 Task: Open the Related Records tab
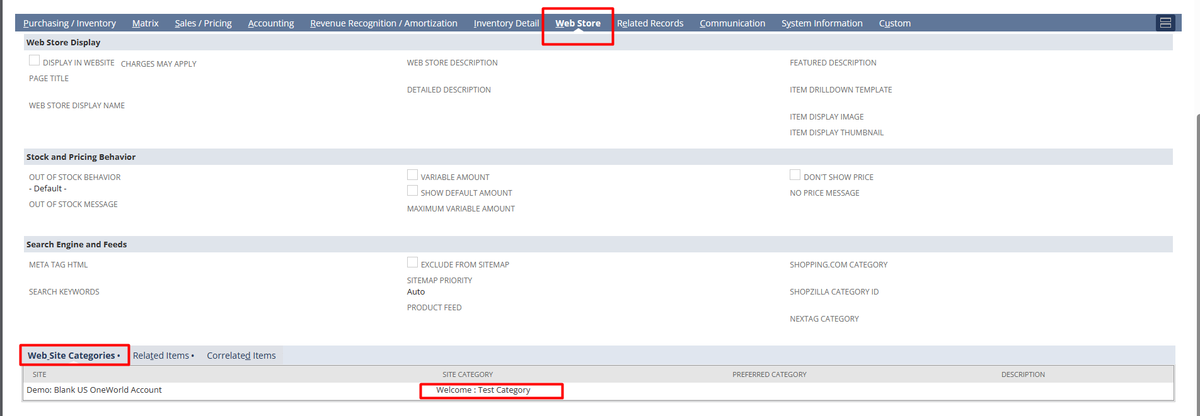(x=650, y=23)
